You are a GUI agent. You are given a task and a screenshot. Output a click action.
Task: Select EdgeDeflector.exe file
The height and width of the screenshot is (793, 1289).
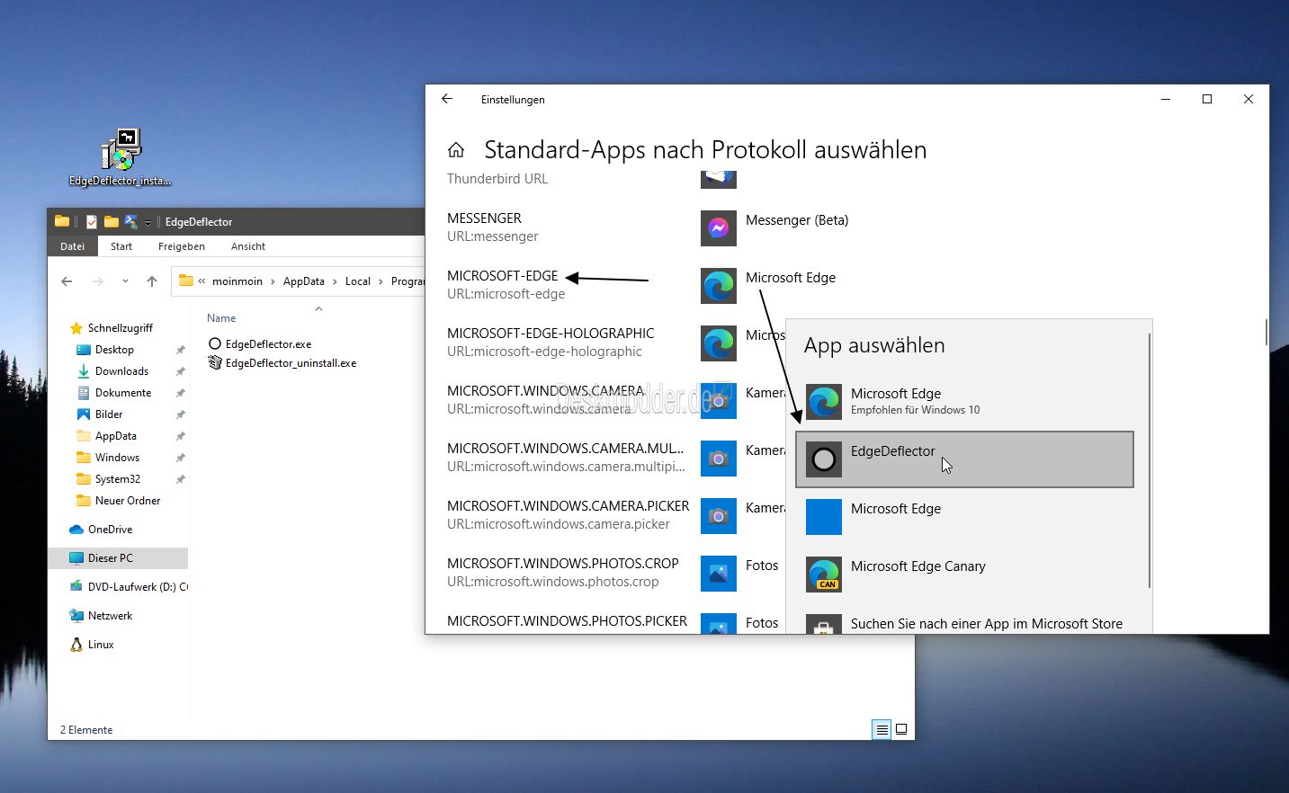tap(260, 343)
